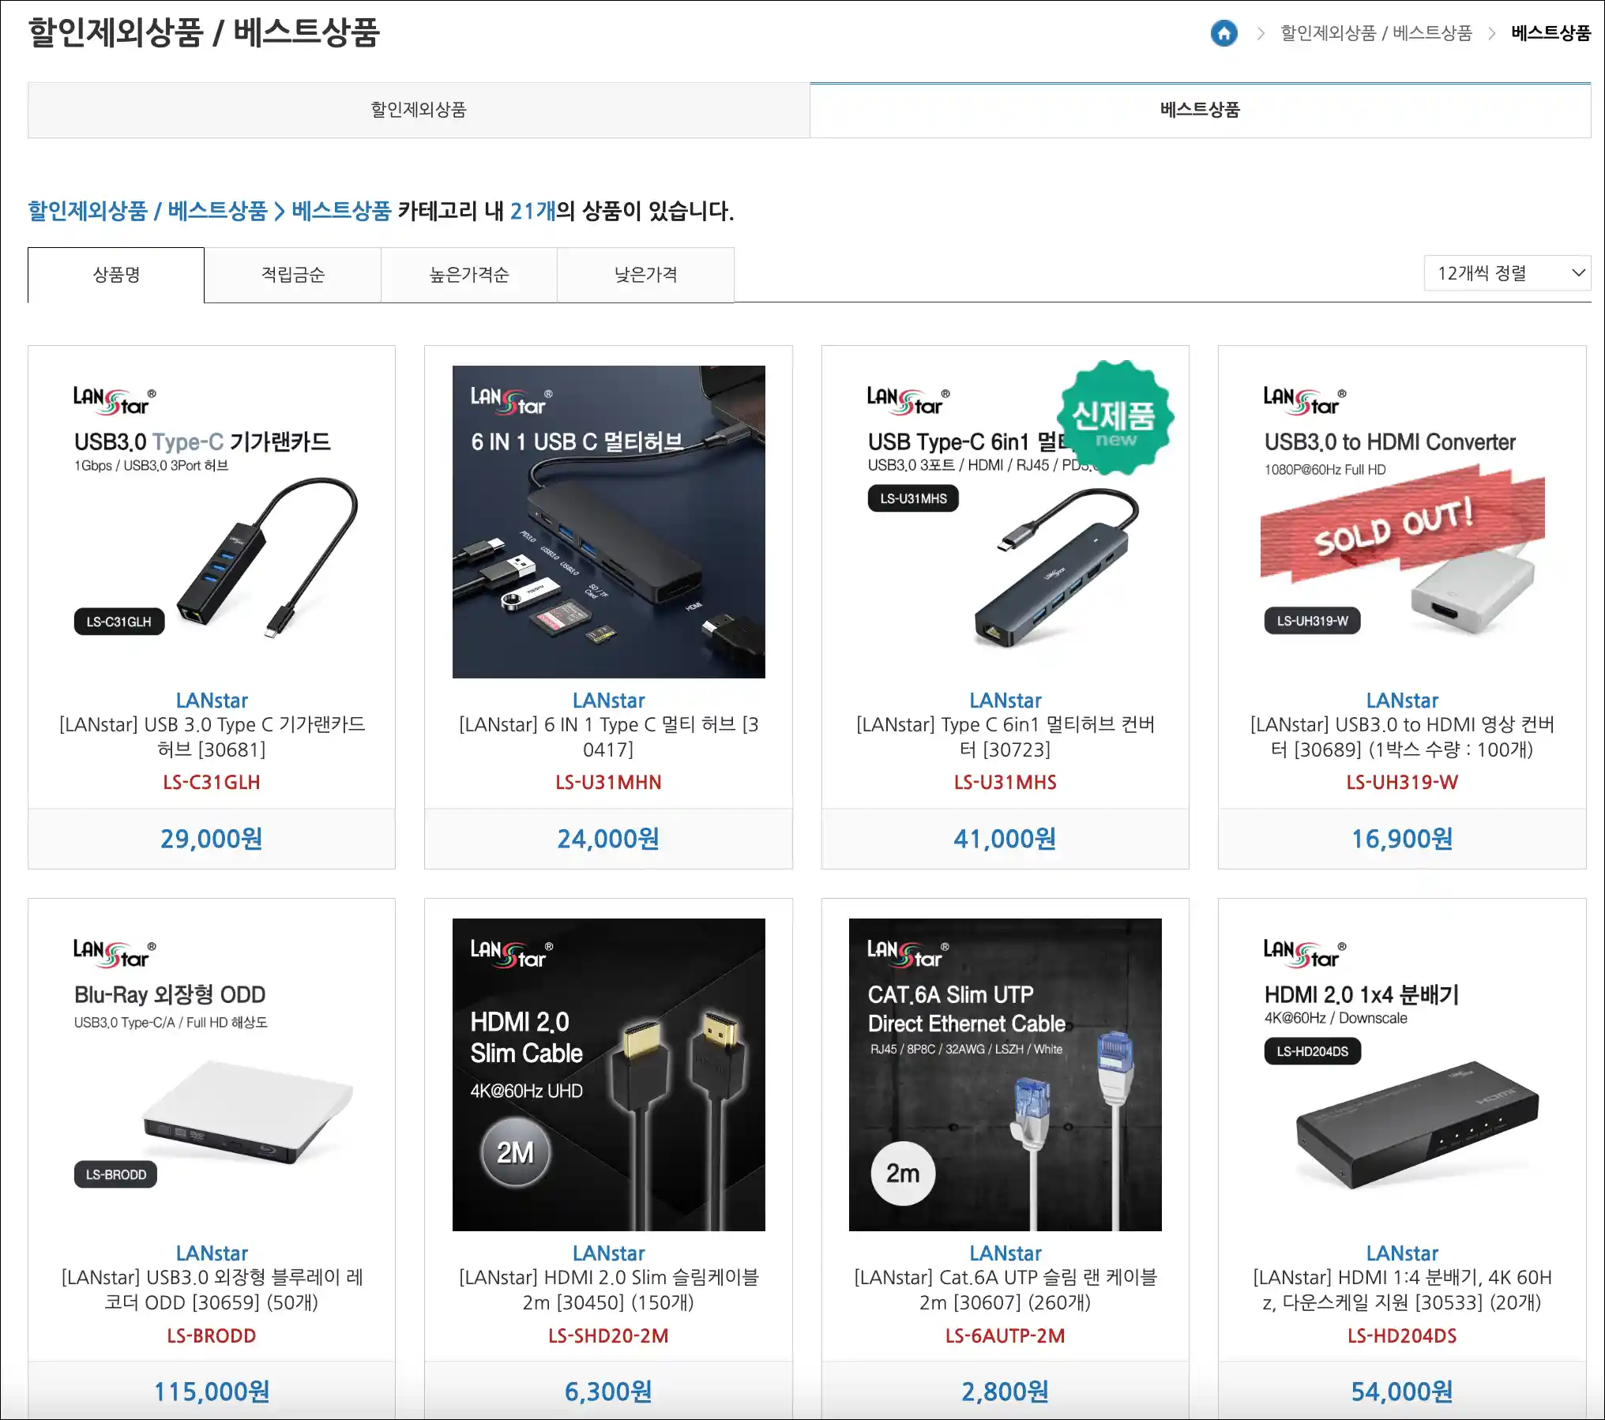Image resolution: width=1605 pixels, height=1420 pixels.
Task: Switch to the 할인제외상품 tab
Action: pyautogui.click(x=419, y=110)
